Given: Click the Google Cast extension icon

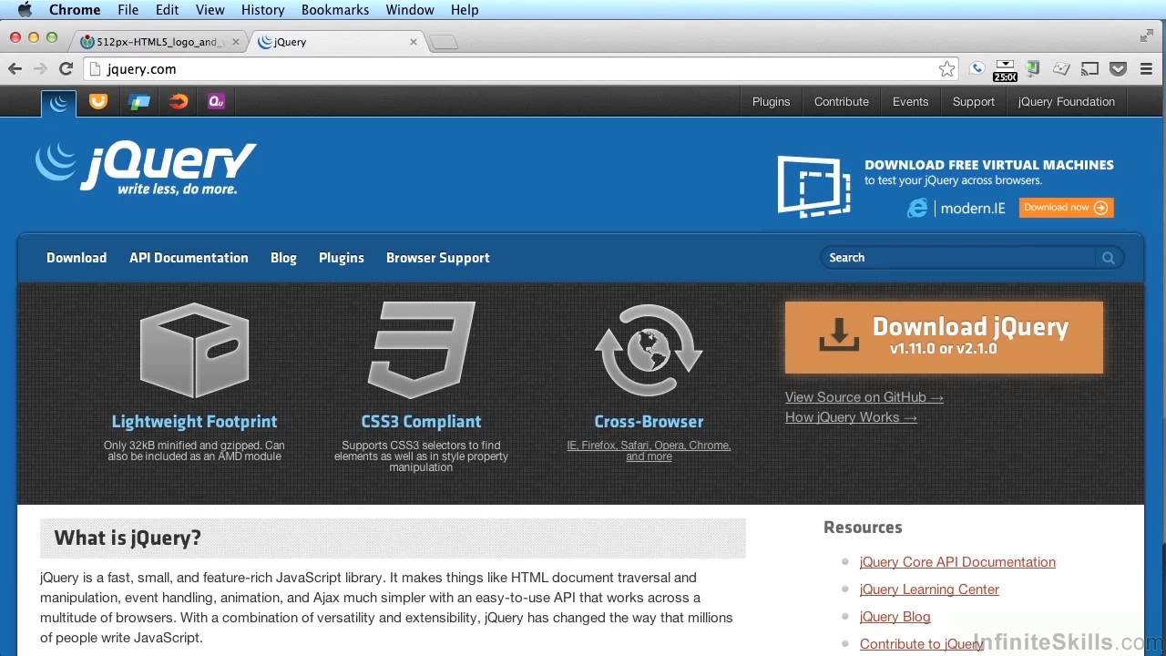Looking at the screenshot, I should (x=1089, y=68).
